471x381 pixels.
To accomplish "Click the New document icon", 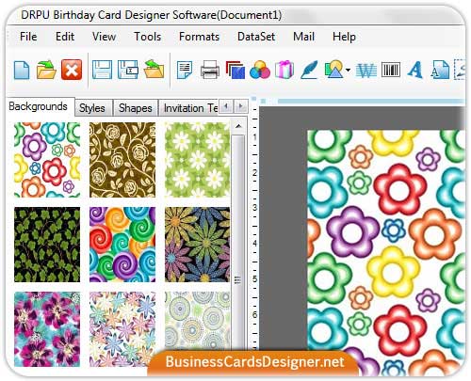I will click(22, 70).
